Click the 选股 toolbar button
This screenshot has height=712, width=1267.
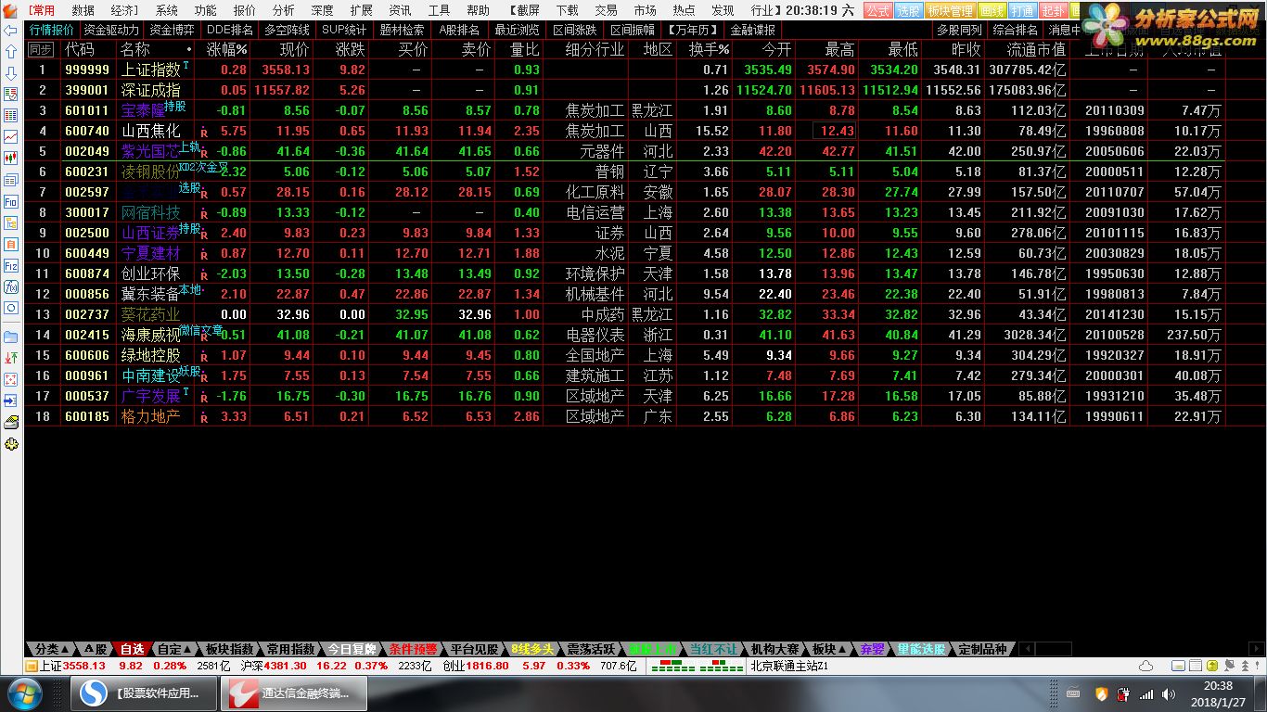(908, 10)
